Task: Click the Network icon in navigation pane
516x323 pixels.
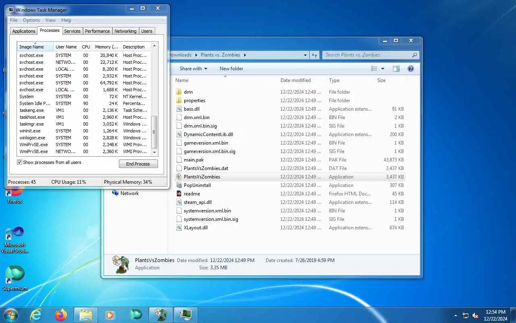Action: pos(115,193)
